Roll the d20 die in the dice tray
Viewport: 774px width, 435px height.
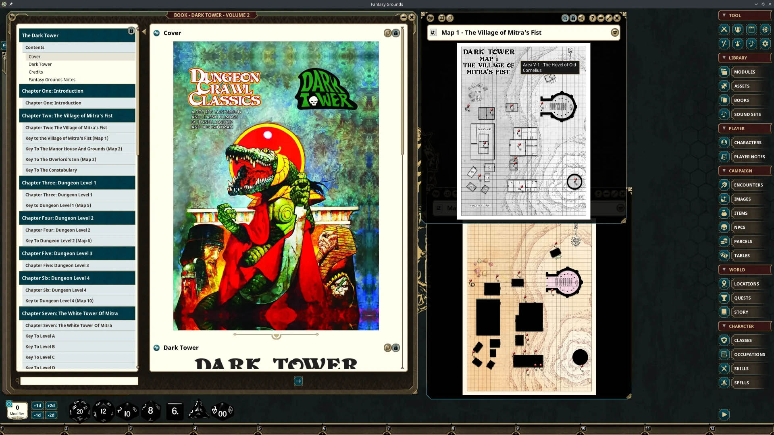point(79,411)
